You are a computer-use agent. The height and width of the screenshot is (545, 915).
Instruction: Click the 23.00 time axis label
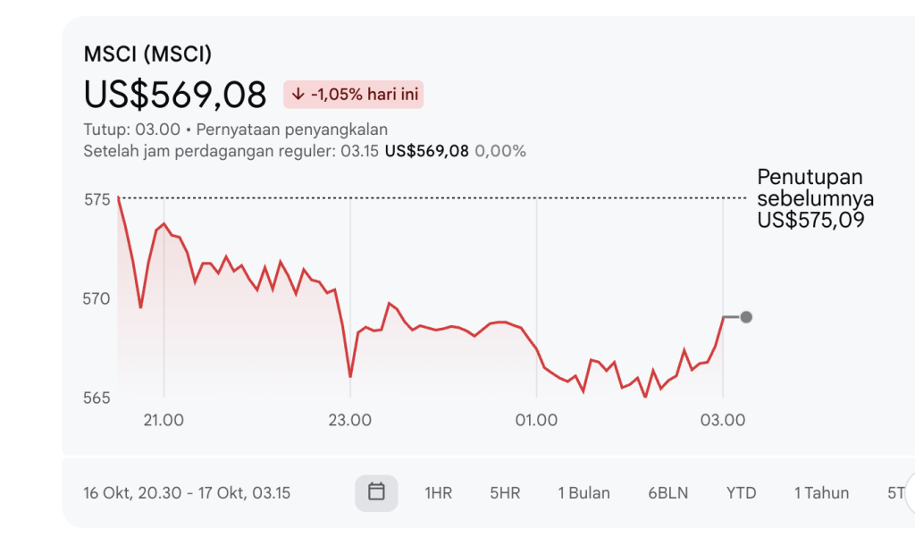pyautogui.click(x=350, y=420)
